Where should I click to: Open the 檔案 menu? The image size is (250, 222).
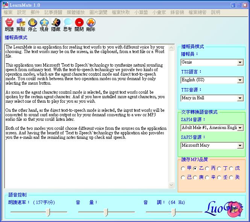pos(8,12)
